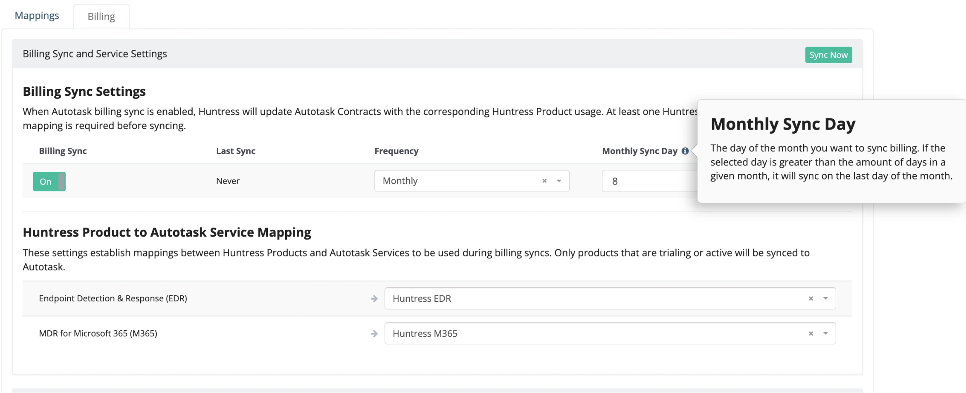
Task: Click the 'Endpoint Detection & Response (EDR)' label
Action: 113,298
